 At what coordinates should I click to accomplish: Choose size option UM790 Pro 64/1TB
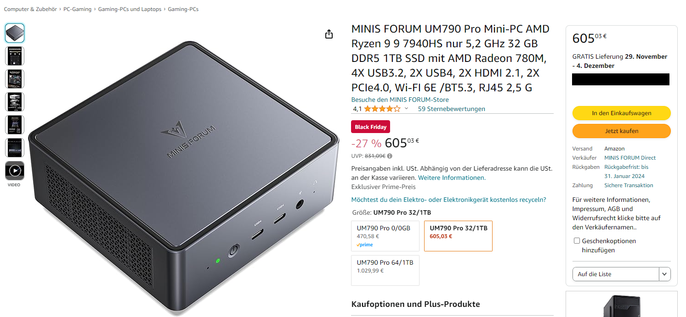click(385, 270)
